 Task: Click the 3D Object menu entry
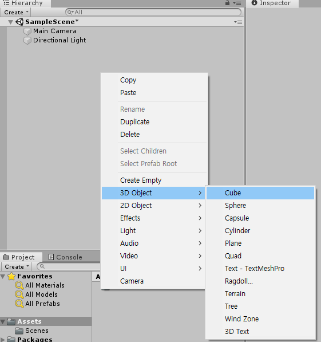click(153, 193)
